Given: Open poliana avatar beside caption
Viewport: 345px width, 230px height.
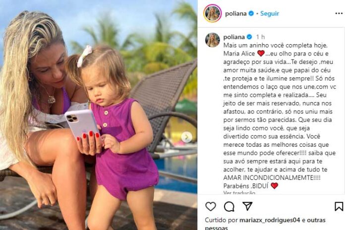Looking at the screenshot, I should point(212,40).
